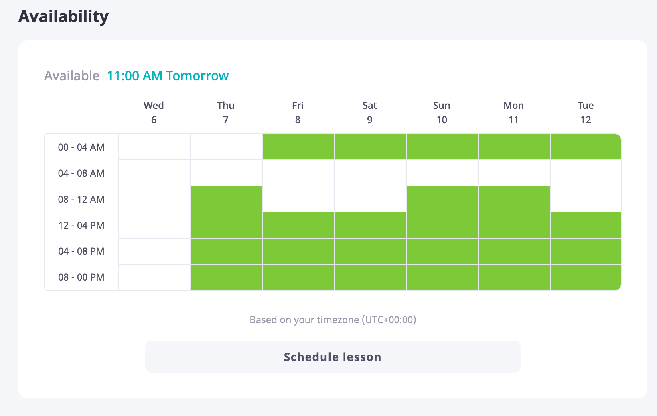Image resolution: width=657 pixels, height=416 pixels.
Task: Toggle Monday's 08 - 00 PM availability slot
Action: (513, 277)
